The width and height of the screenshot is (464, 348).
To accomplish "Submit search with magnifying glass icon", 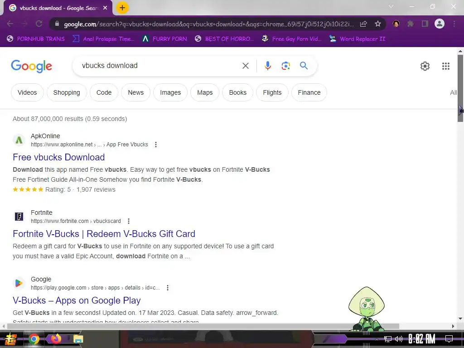I will [x=304, y=65].
